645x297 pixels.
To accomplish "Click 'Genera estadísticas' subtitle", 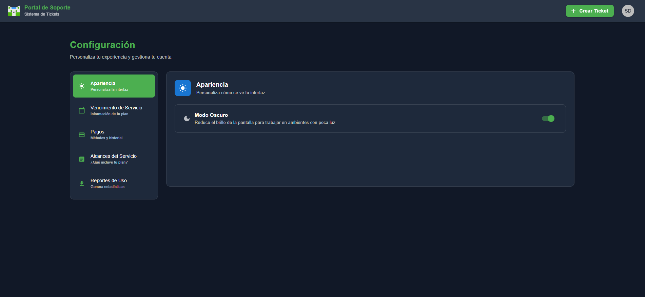I will tap(107, 187).
